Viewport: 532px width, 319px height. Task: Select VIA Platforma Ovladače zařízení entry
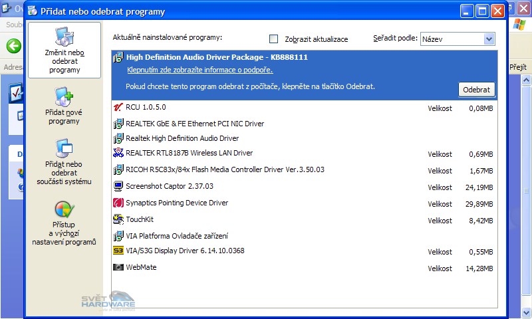(177, 236)
